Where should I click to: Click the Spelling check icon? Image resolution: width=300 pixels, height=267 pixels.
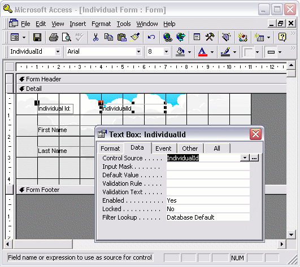[79, 37]
